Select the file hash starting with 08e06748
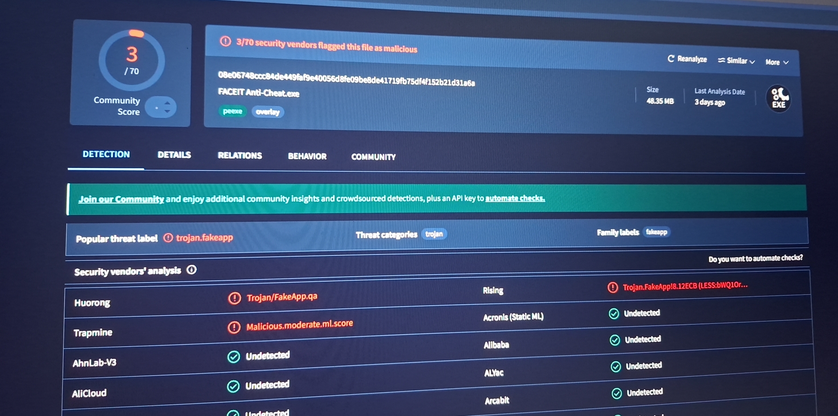838x416 pixels. click(346, 79)
